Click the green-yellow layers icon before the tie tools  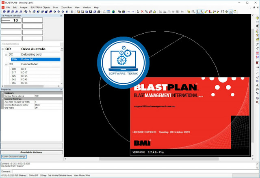point(189,12)
